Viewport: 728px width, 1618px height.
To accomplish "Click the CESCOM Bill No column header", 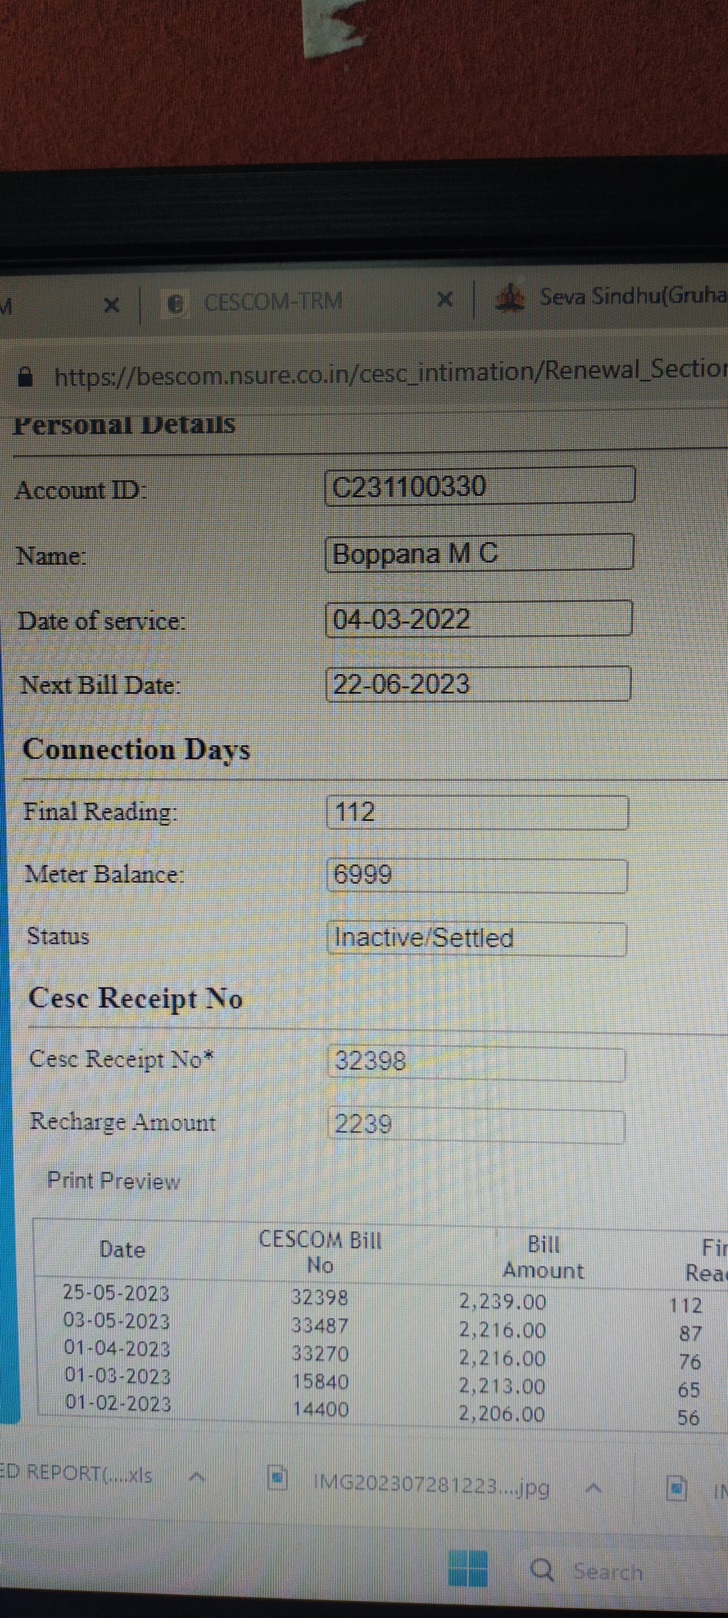I will pyautogui.click(x=320, y=1252).
